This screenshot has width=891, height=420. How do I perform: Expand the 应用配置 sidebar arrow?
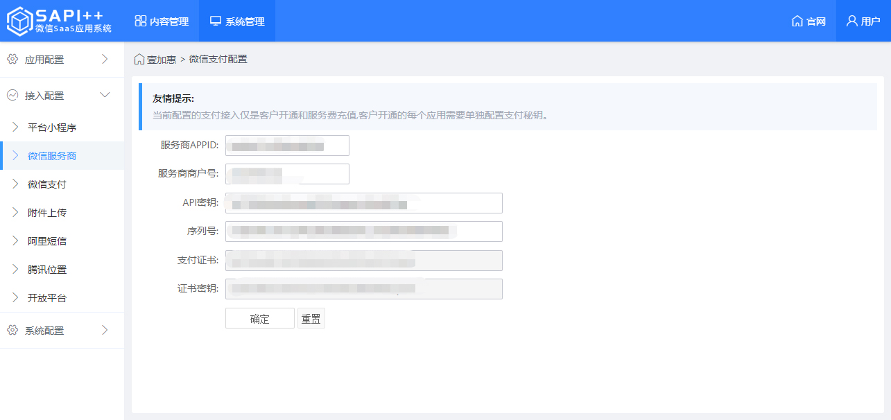(105, 60)
